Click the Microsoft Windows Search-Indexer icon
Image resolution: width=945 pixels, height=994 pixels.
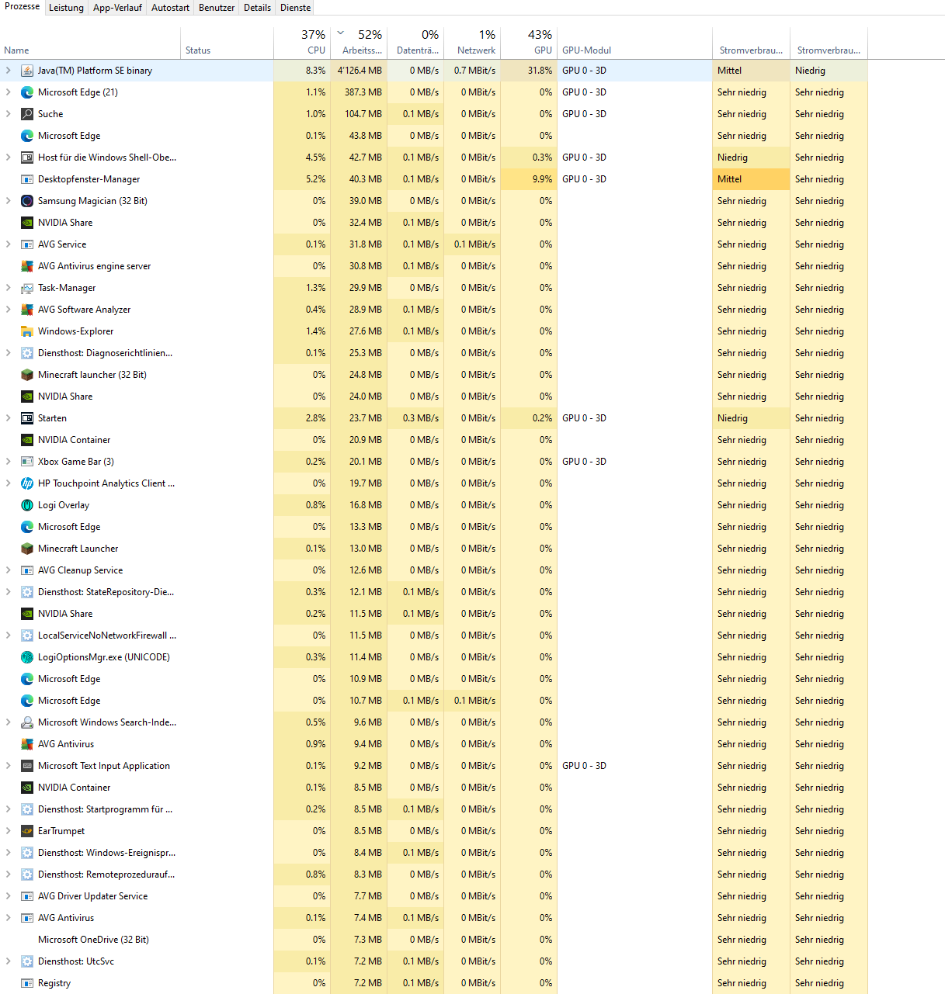[x=27, y=722]
